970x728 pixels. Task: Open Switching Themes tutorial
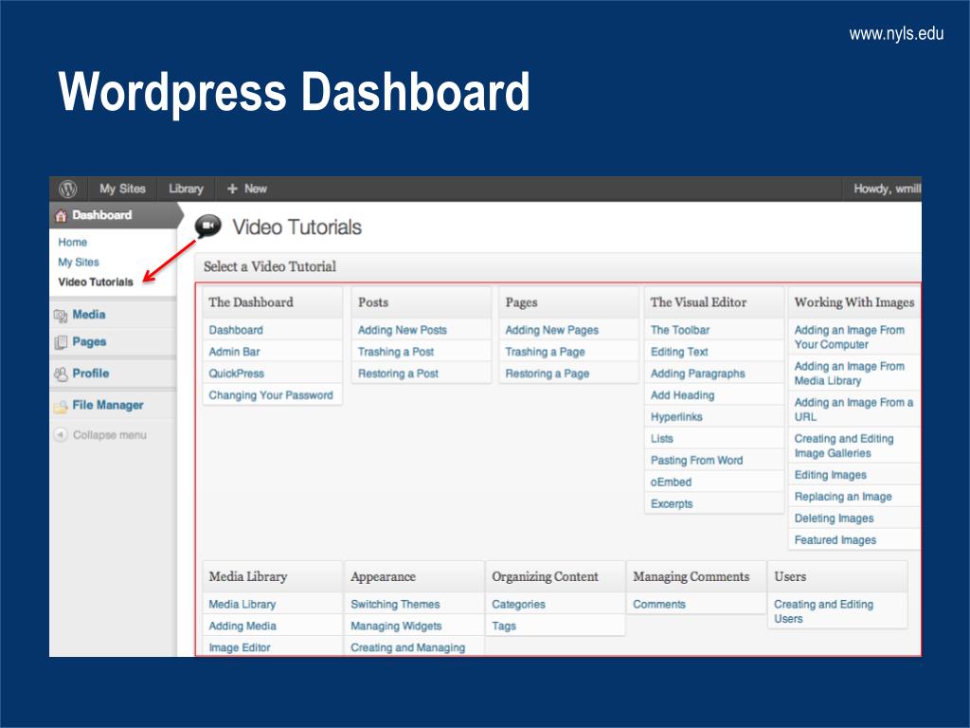coord(395,604)
